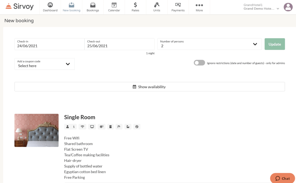Open the More menu in navigation

(x=199, y=7)
